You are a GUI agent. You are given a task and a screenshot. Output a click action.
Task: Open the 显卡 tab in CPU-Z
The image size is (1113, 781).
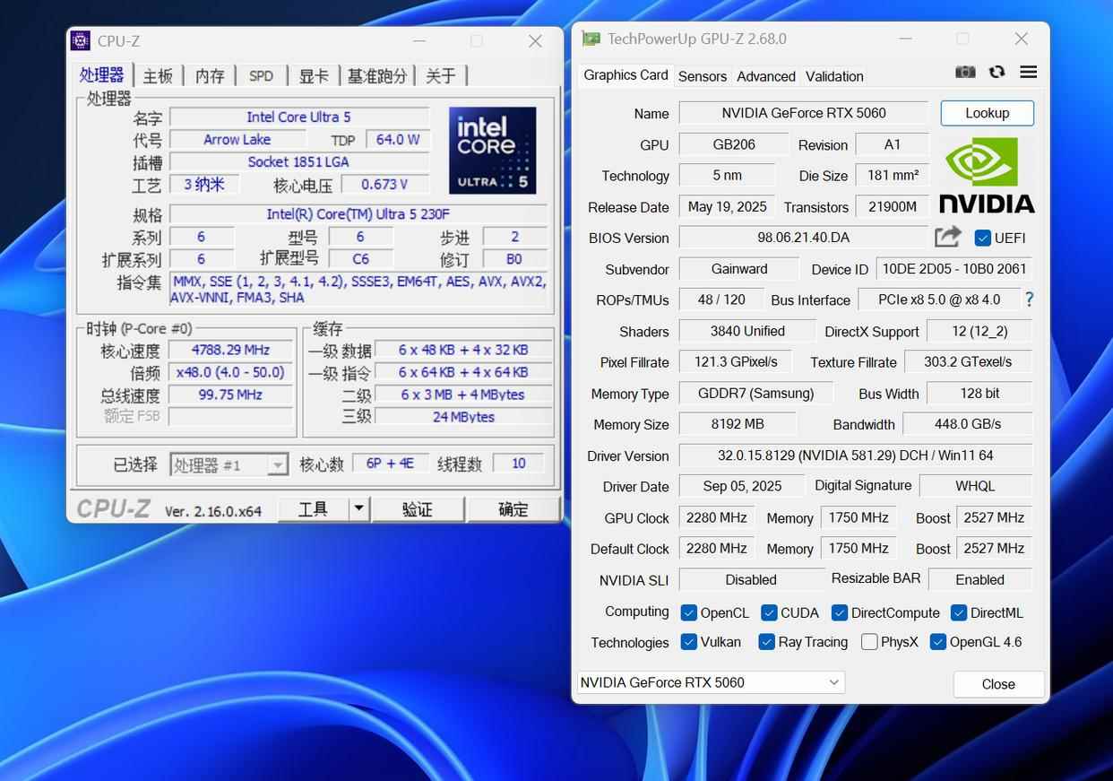(314, 76)
